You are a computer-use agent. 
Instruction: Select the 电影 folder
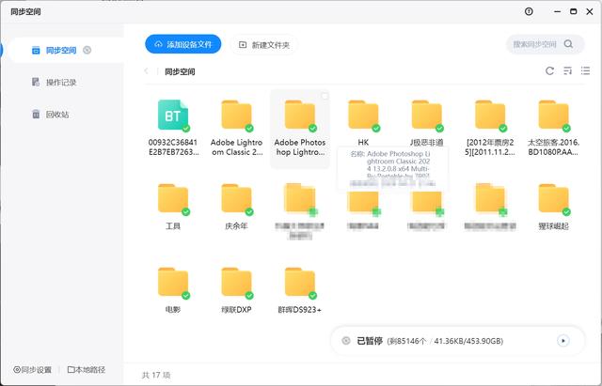tap(173, 290)
